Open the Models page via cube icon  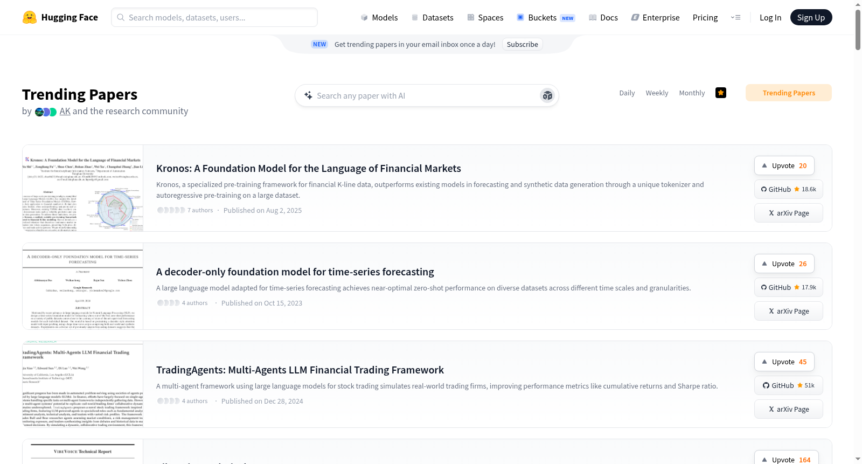364,17
